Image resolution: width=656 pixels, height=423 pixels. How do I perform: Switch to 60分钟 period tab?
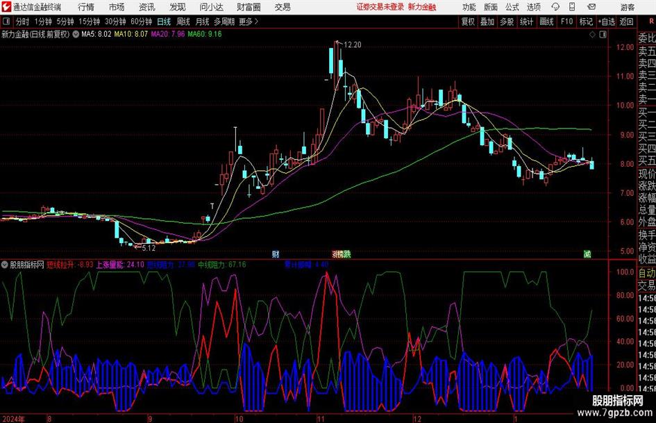[x=141, y=22]
